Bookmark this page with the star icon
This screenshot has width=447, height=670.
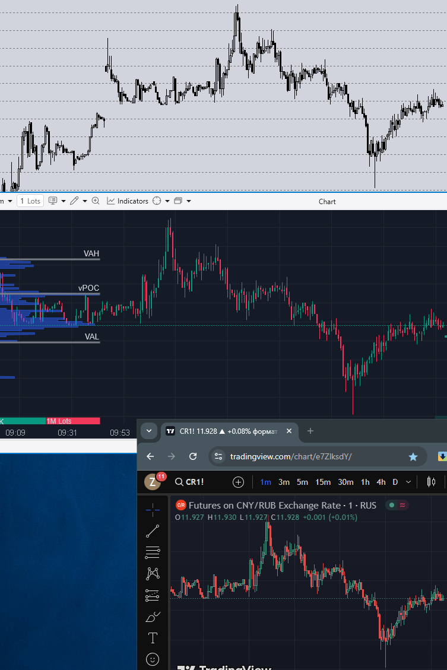click(x=413, y=457)
